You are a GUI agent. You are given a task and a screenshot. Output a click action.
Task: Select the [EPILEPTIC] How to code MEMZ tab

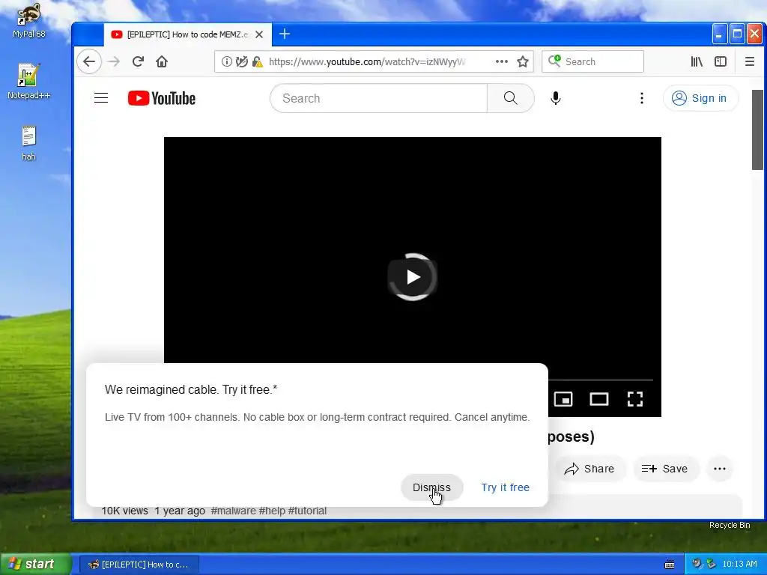tap(187, 34)
